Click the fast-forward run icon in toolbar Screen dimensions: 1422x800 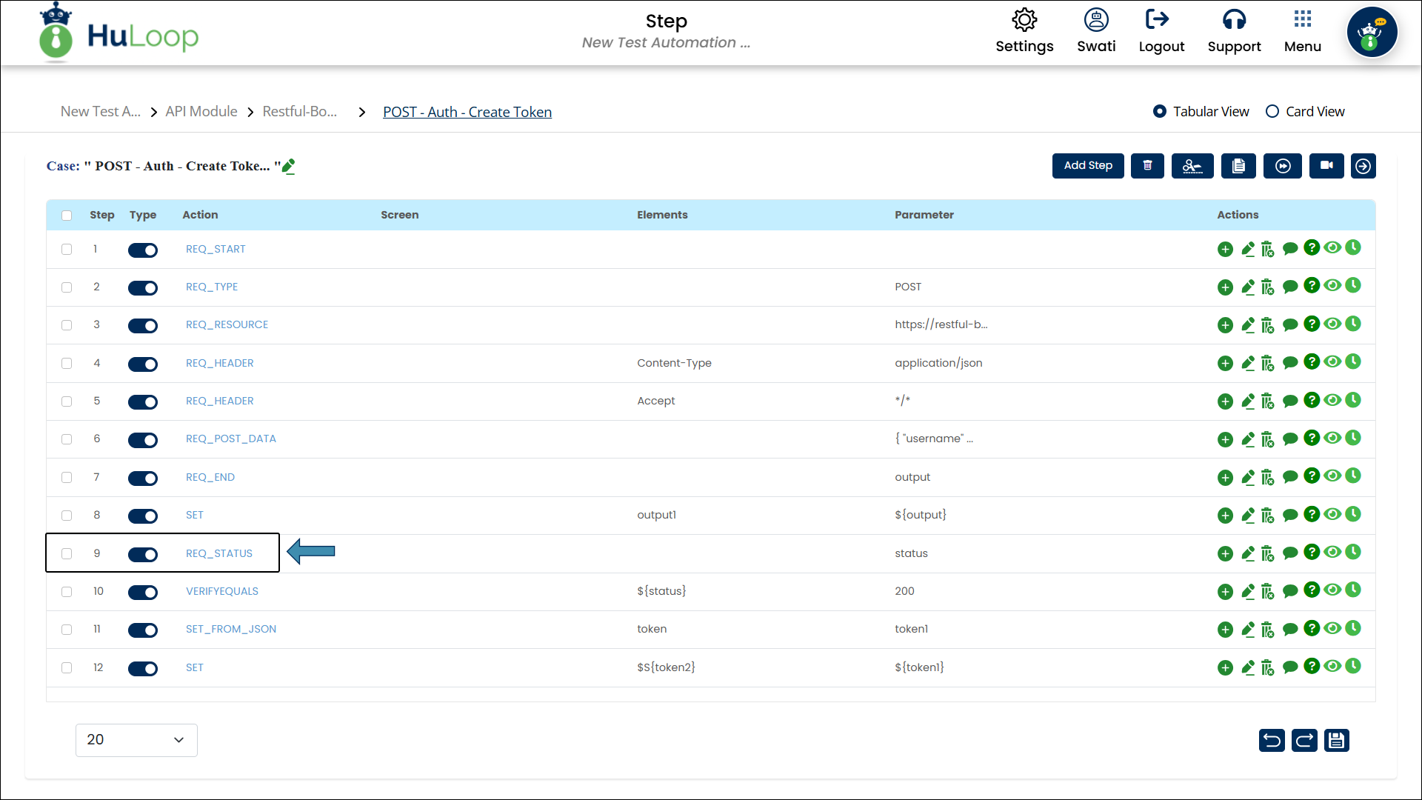pos(1283,166)
